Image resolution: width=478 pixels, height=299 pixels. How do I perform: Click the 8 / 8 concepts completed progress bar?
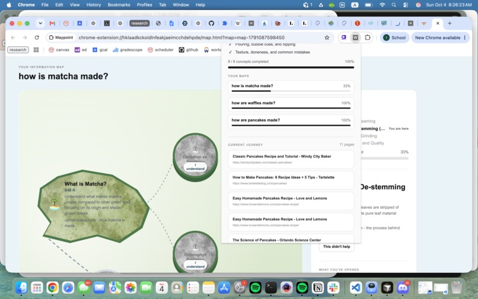coord(291,68)
